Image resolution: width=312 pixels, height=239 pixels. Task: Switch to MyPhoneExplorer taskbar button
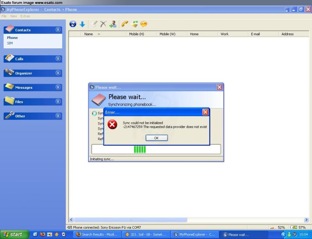(195, 235)
